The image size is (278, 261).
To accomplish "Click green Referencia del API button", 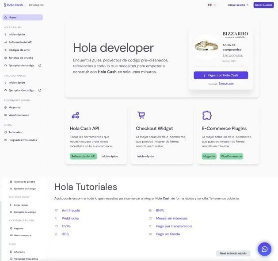I will pyautogui.click(x=84, y=156).
